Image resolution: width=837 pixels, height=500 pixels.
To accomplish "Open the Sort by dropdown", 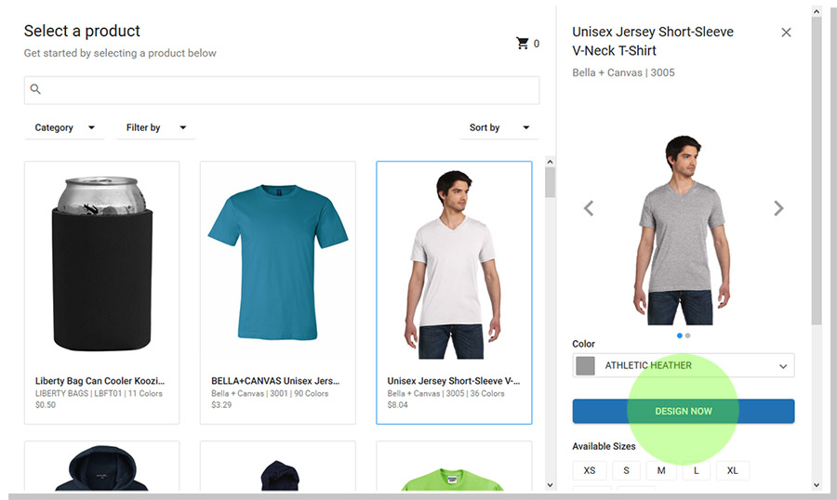I will (498, 128).
